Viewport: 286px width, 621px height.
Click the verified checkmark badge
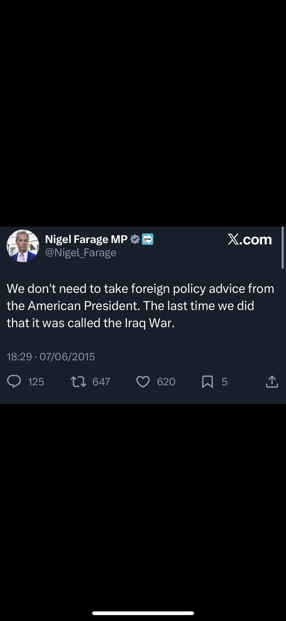point(135,239)
